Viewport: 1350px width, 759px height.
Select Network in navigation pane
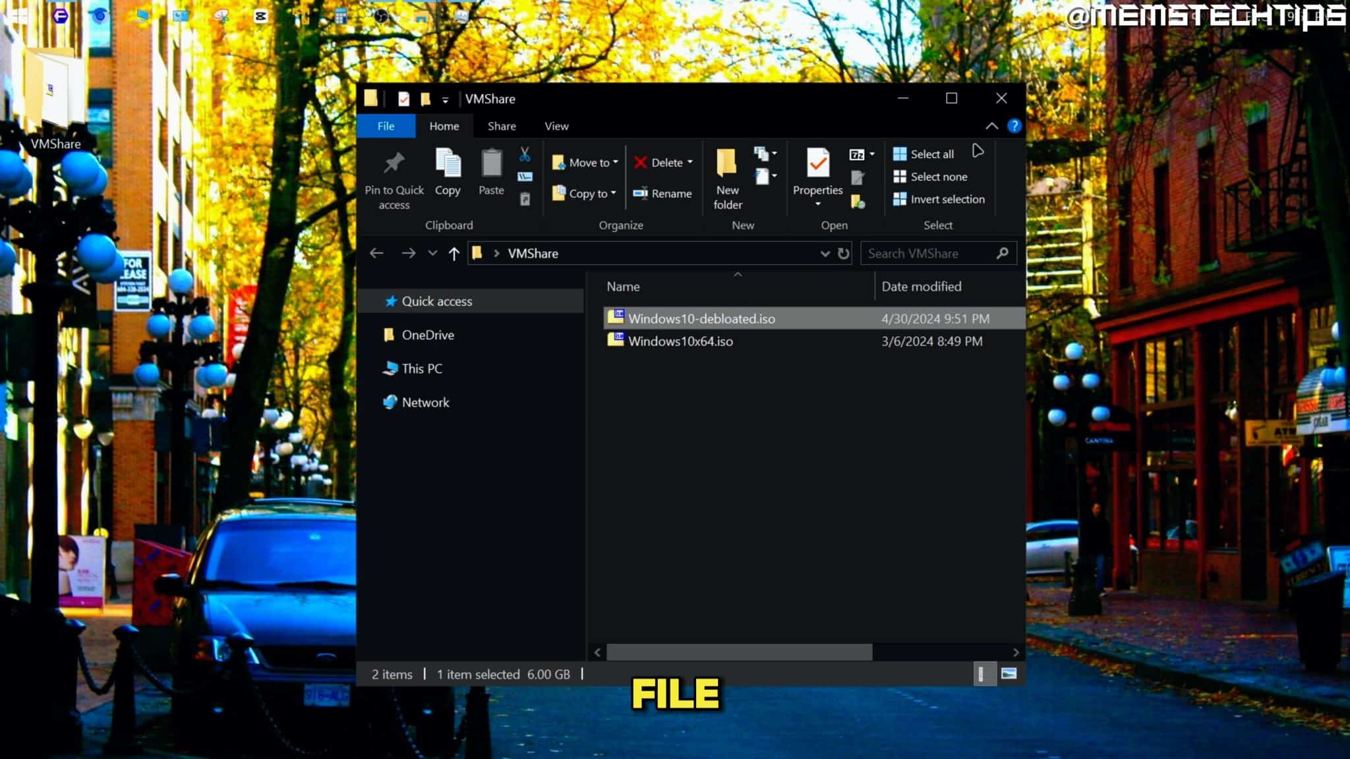tap(425, 402)
